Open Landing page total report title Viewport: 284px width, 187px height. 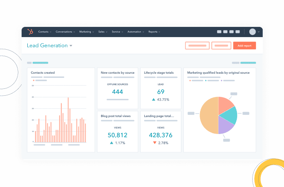point(159,116)
